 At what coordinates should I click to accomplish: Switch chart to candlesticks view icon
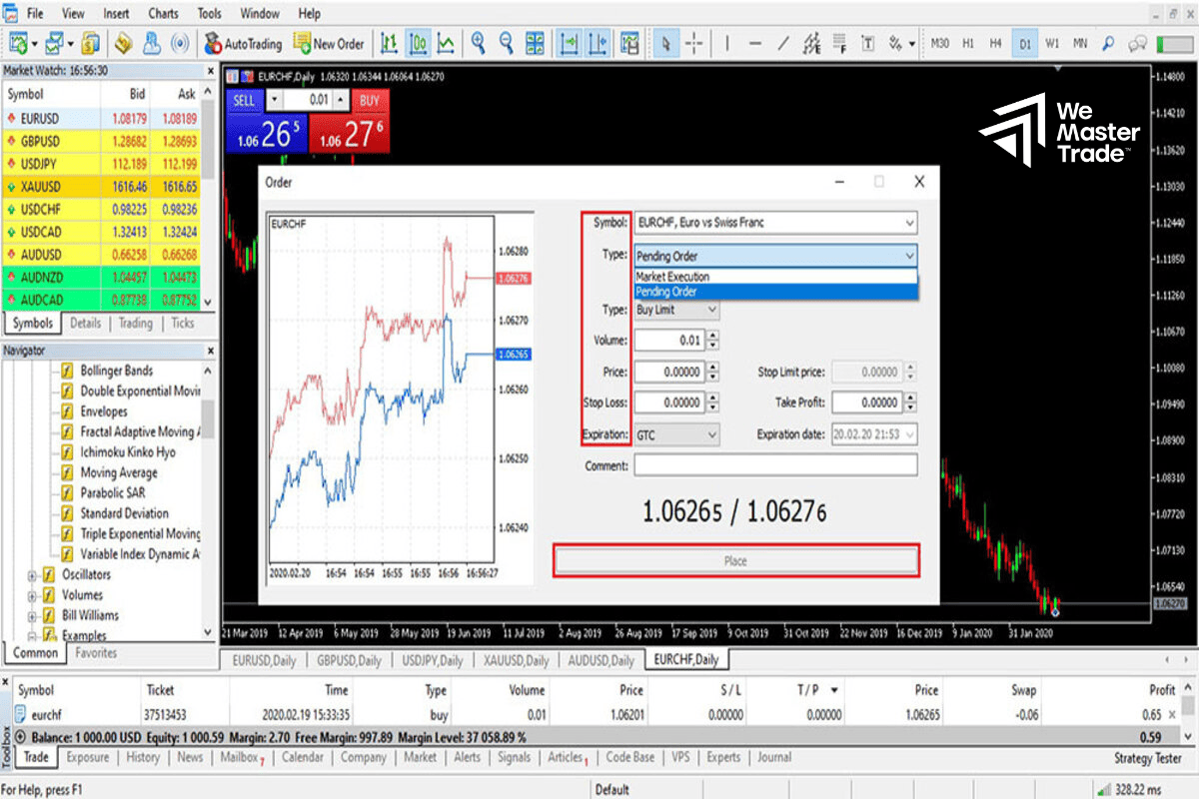click(418, 44)
